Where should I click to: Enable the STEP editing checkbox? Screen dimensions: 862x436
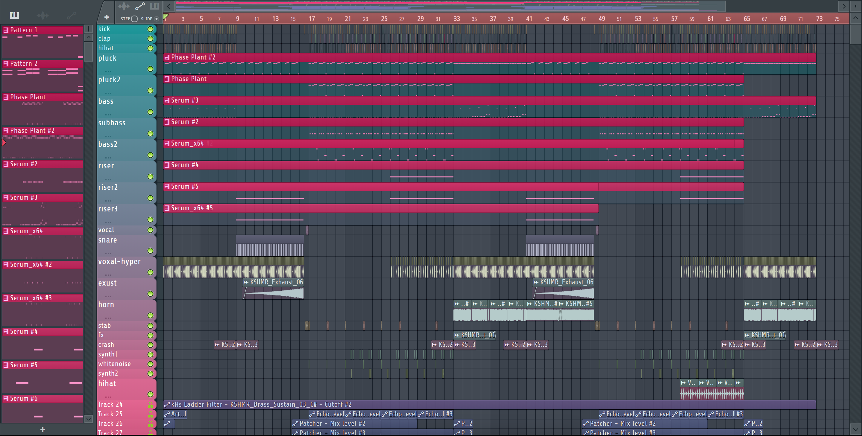(x=134, y=19)
